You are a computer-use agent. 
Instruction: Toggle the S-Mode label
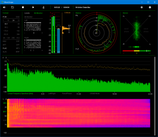click(x=67, y=13)
